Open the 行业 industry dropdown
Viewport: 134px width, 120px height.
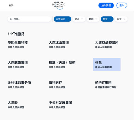click(x=121, y=19)
